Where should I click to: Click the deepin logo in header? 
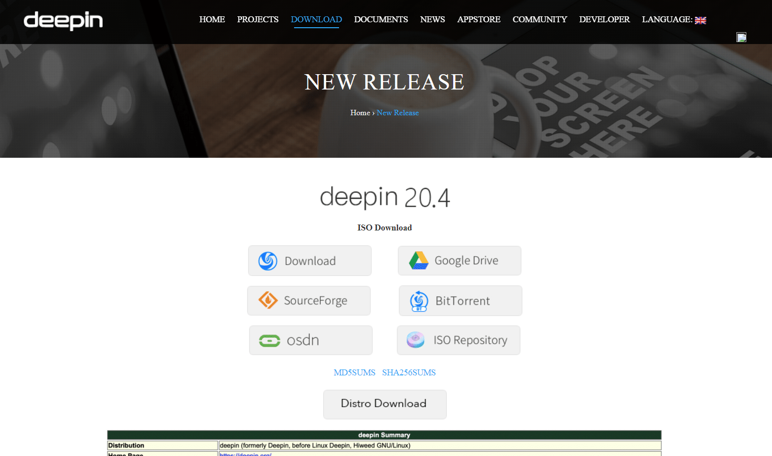point(63,20)
